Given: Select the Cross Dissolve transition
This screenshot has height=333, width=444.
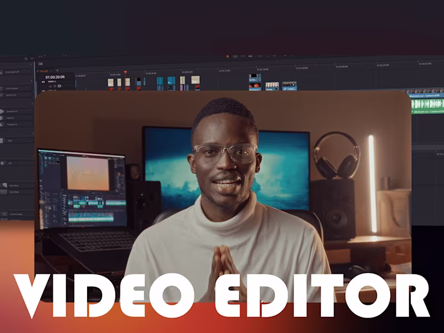Looking at the screenshot, I should [16, 88].
